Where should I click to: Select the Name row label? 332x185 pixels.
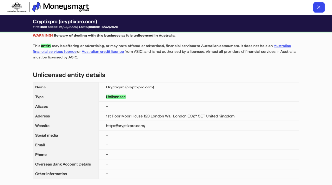41,87
